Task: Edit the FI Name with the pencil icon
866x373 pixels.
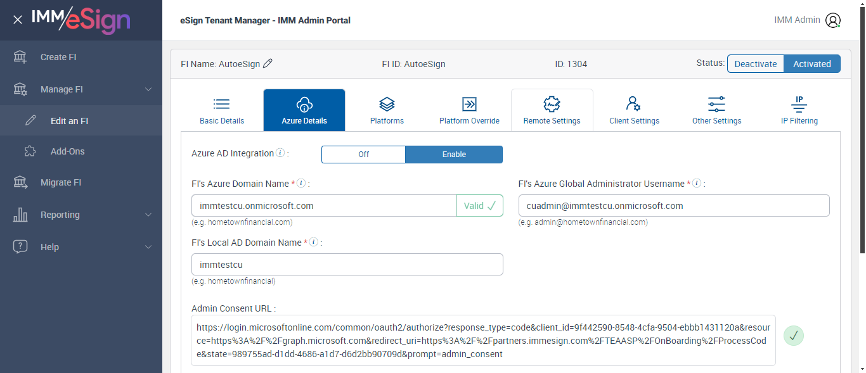Action: [268, 63]
